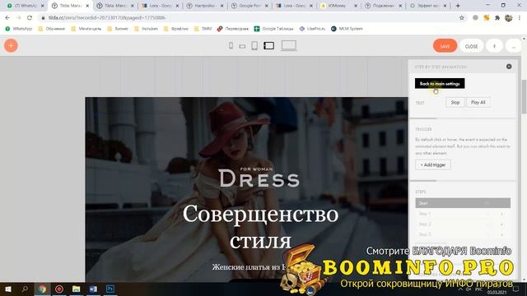Open a new browser tab
Image resolution: width=527 pixels, height=296 pixels.
click(458, 6)
